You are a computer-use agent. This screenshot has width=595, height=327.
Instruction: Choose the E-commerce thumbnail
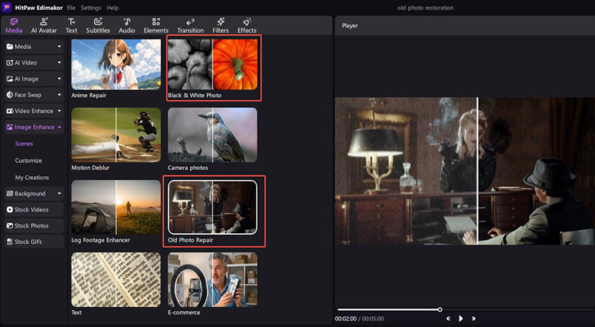tap(212, 279)
